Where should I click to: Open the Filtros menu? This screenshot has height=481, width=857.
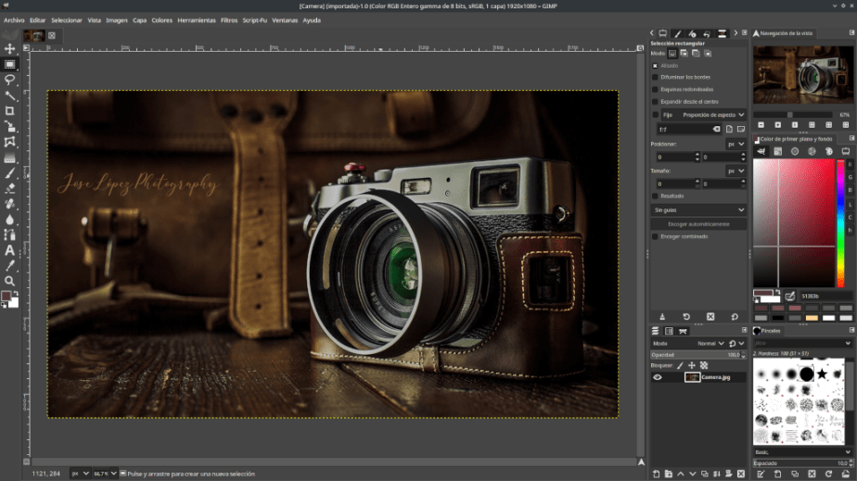point(229,19)
